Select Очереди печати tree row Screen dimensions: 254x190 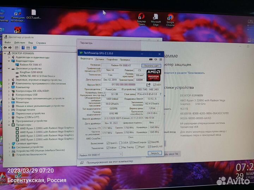point(25,110)
